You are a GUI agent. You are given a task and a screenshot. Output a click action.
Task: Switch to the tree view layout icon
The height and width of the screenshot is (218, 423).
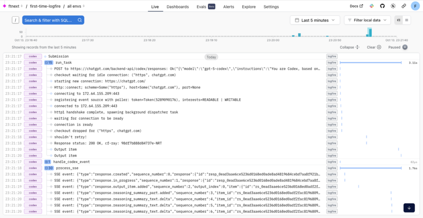point(399,20)
